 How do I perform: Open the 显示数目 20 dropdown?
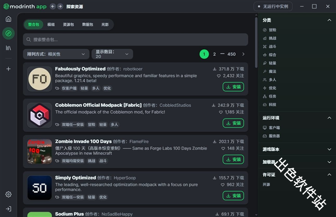[x=113, y=54]
